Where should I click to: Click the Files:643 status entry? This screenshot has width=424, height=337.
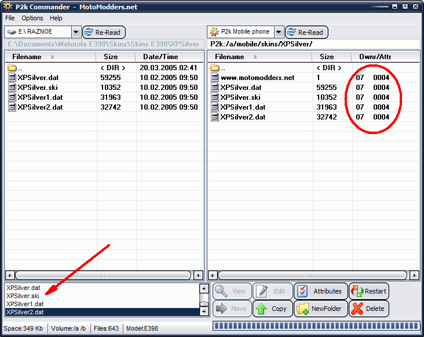coord(106,328)
